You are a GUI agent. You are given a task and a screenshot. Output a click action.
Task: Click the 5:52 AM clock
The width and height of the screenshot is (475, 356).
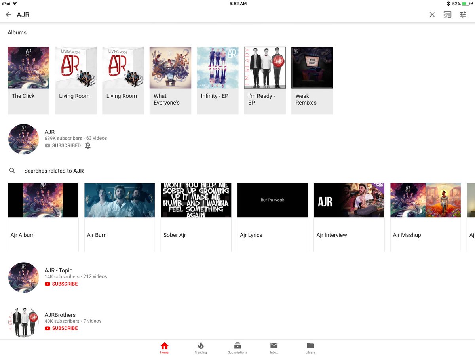[238, 4]
